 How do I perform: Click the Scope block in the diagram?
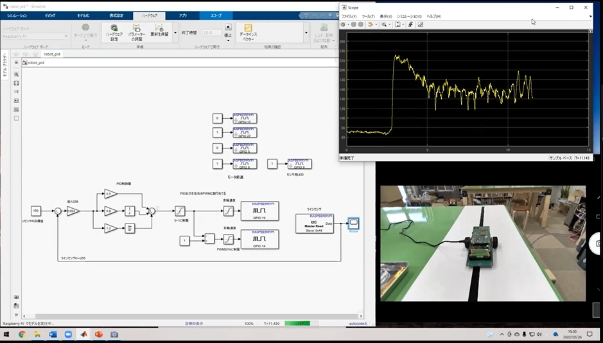[x=353, y=224]
